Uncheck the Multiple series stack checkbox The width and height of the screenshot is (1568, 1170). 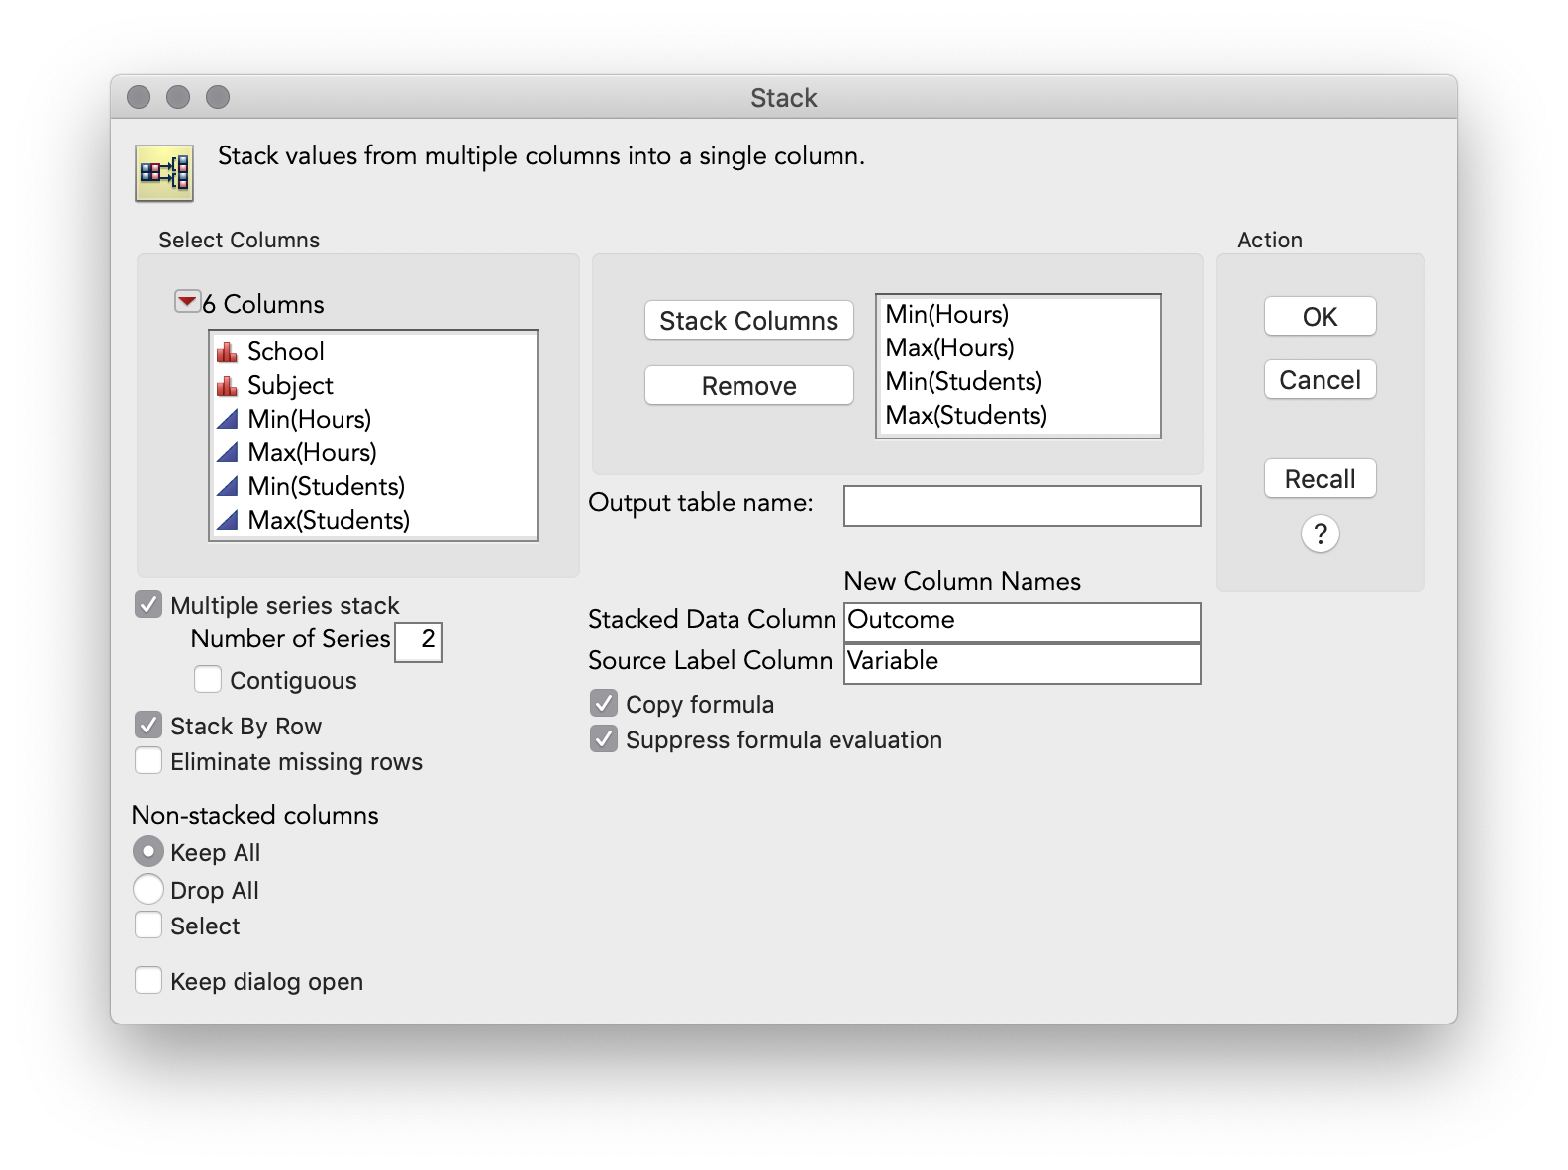(x=148, y=605)
